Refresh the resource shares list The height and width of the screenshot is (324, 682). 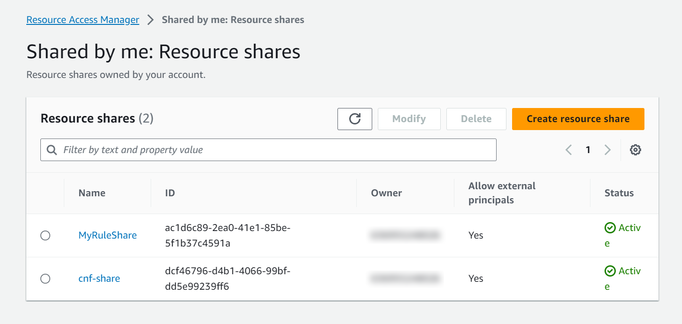(x=354, y=119)
